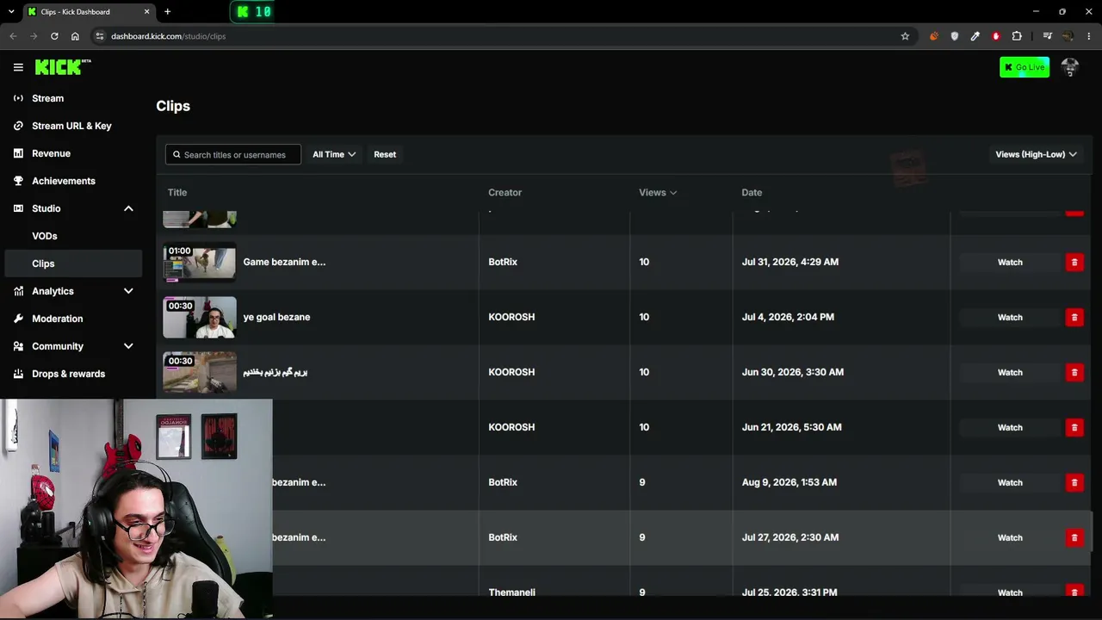The height and width of the screenshot is (620, 1102).
Task: Click the Creator column header
Action: tap(505, 192)
